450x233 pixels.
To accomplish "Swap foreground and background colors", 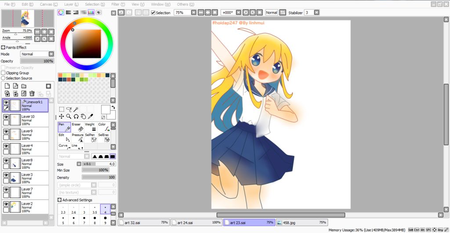I will (x=113, y=107).
